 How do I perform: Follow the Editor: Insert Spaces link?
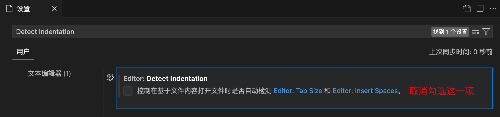(365, 91)
